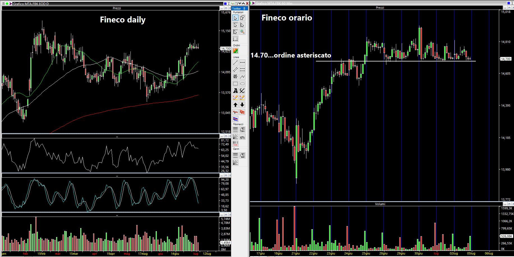Click the 14,700 price tag on hourly axis
Screen dimensions: 514x257
pyautogui.click(x=506, y=59)
